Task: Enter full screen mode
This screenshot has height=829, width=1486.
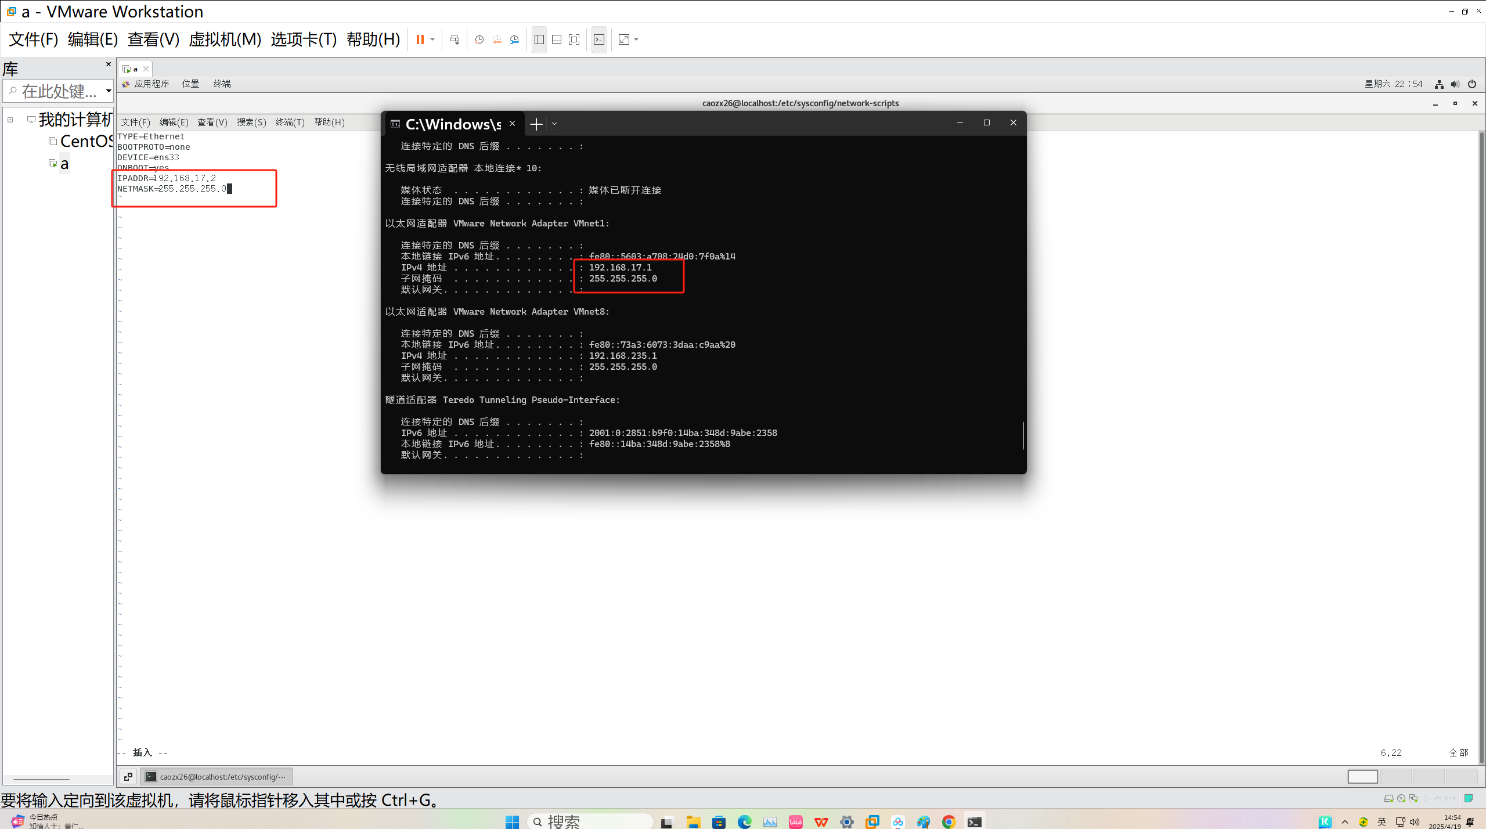Action: tap(574, 39)
